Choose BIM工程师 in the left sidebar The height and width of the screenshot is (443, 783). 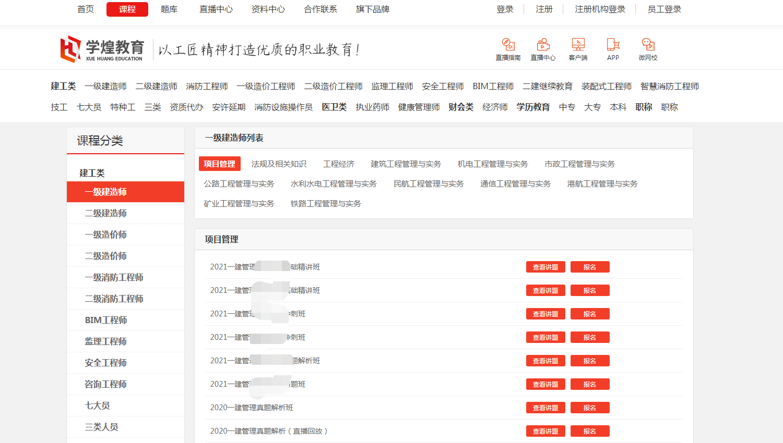pos(106,320)
